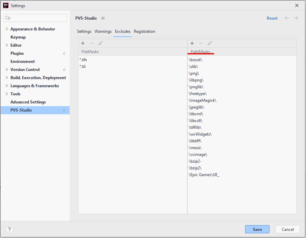The image size is (306, 238).
Task: Click the Reset link
Action: pos(272,18)
